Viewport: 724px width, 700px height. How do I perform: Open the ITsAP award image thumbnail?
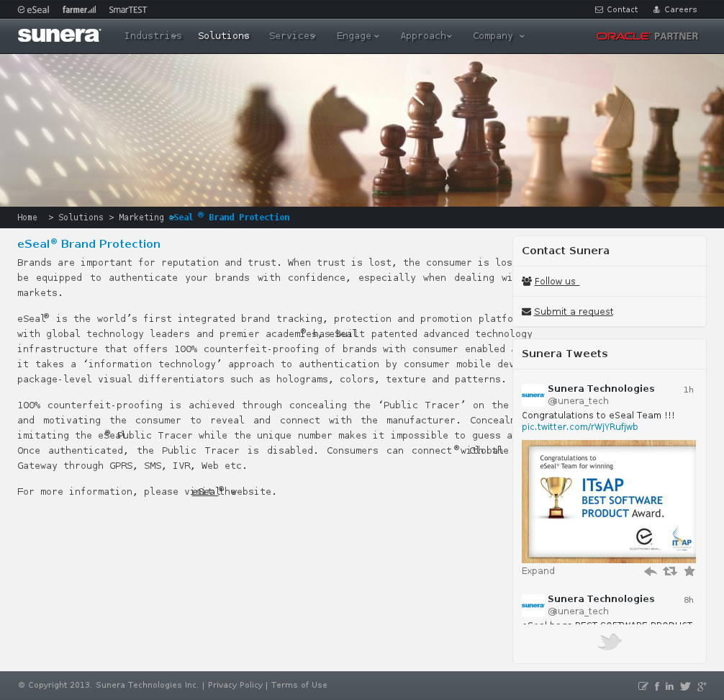pyautogui.click(x=609, y=501)
